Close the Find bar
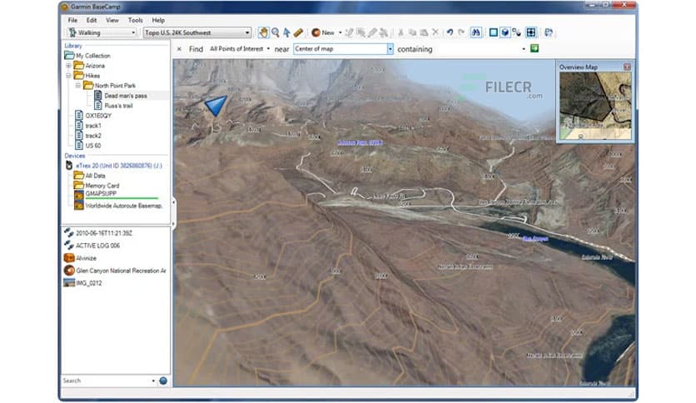Viewport: 696px width, 403px height. (x=179, y=49)
